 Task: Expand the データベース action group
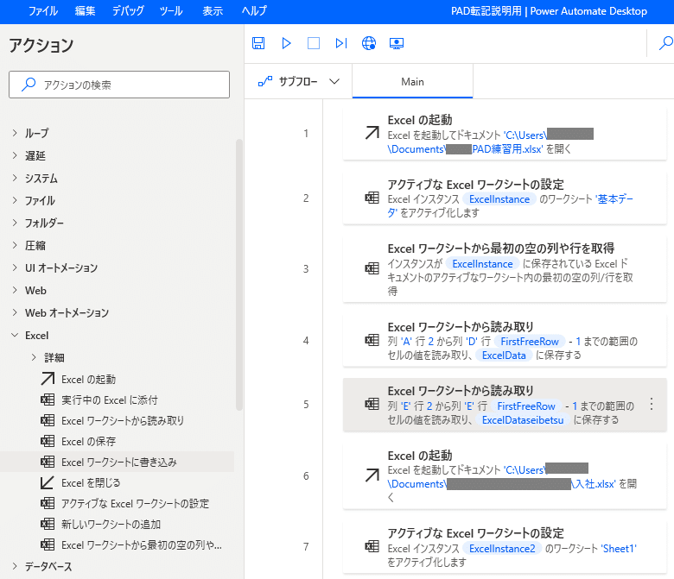(x=15, y=567)
